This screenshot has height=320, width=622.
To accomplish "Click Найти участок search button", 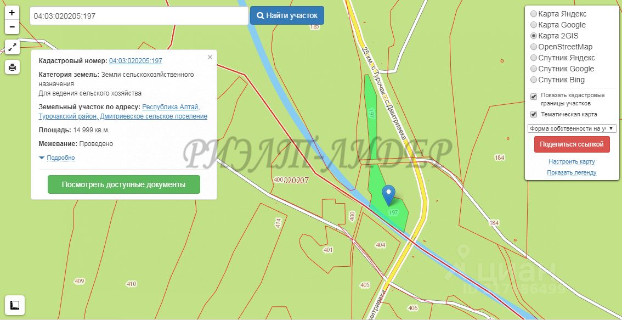I will click(287, 15).
